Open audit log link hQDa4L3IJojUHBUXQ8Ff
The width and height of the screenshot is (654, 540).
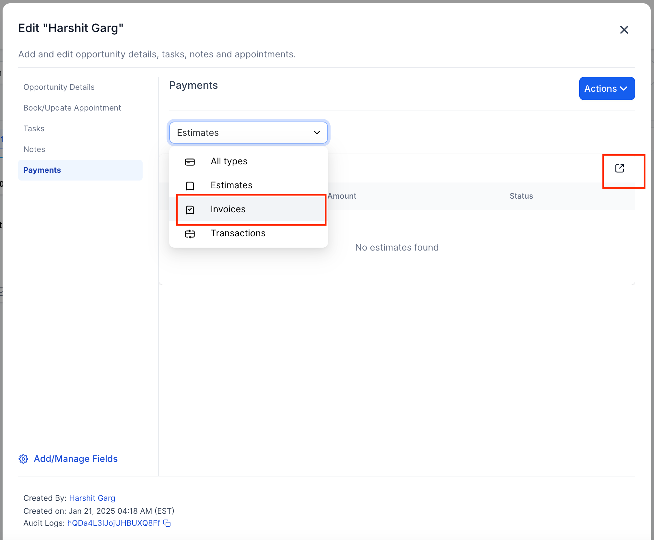coord(113,523)
